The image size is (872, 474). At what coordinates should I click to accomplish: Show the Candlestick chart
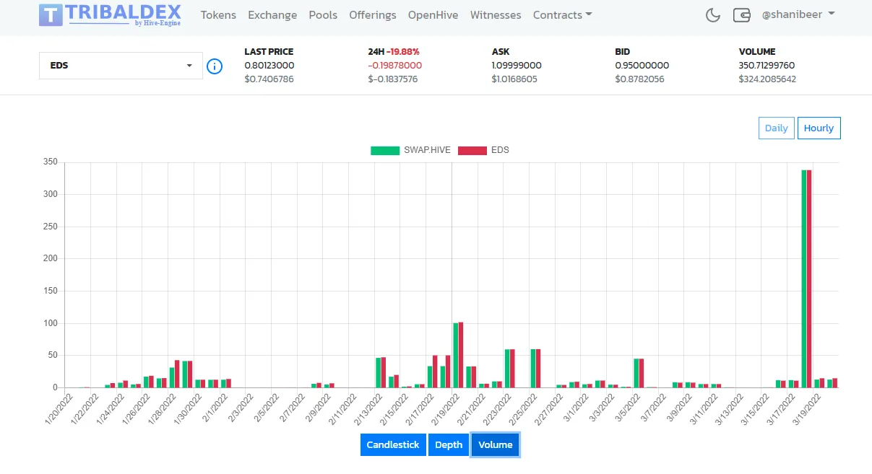(x=393, y=444)
